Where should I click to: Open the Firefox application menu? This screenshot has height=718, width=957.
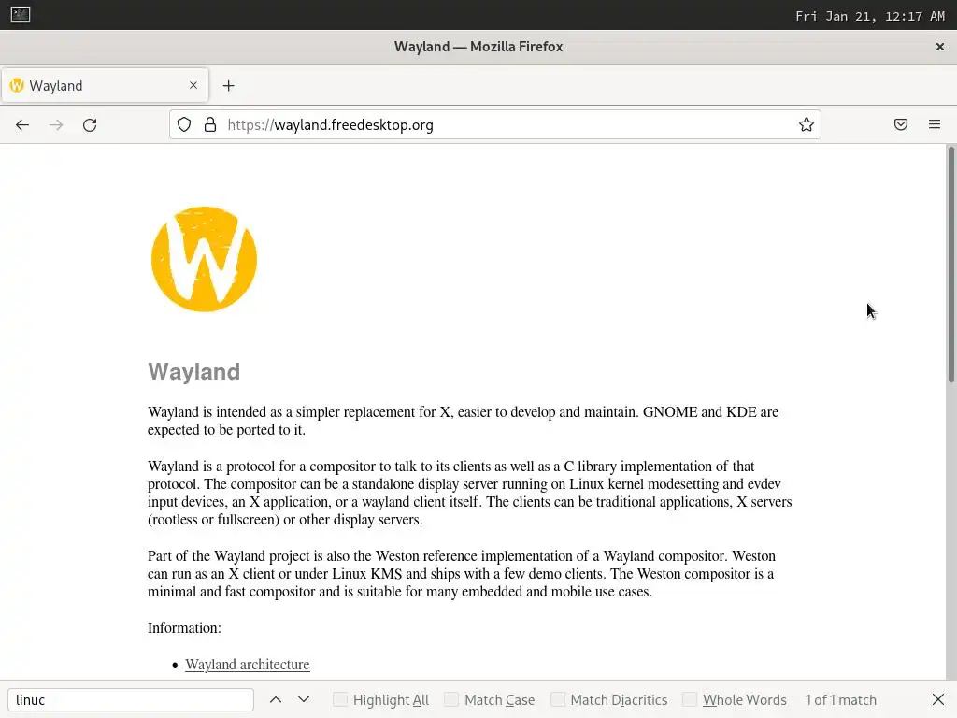(935, 124)
